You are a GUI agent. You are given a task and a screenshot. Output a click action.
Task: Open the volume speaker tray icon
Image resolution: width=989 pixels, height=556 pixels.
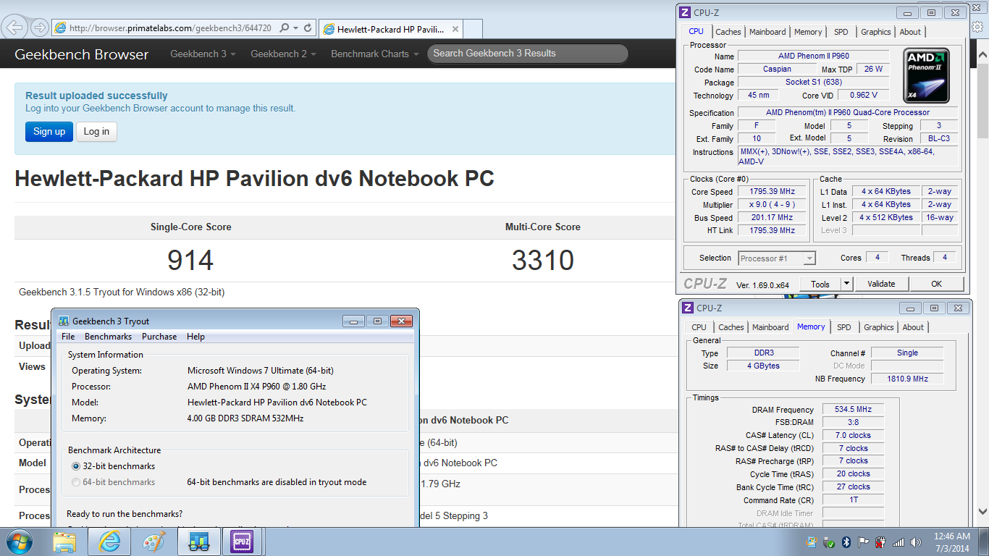917,542
